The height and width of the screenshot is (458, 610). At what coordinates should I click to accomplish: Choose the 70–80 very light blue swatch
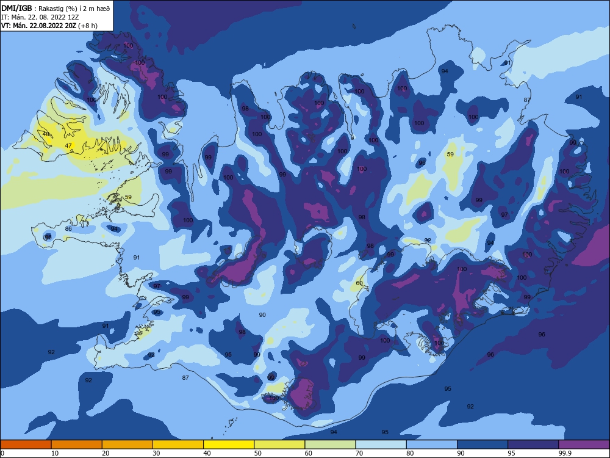[381, 445]
